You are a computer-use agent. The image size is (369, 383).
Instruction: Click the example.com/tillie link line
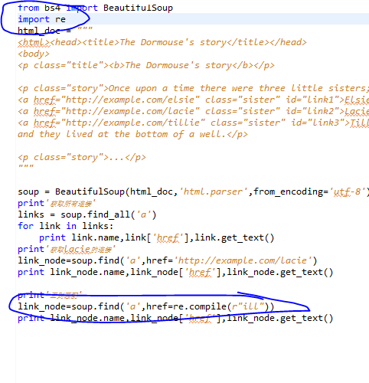click(194, 123)
